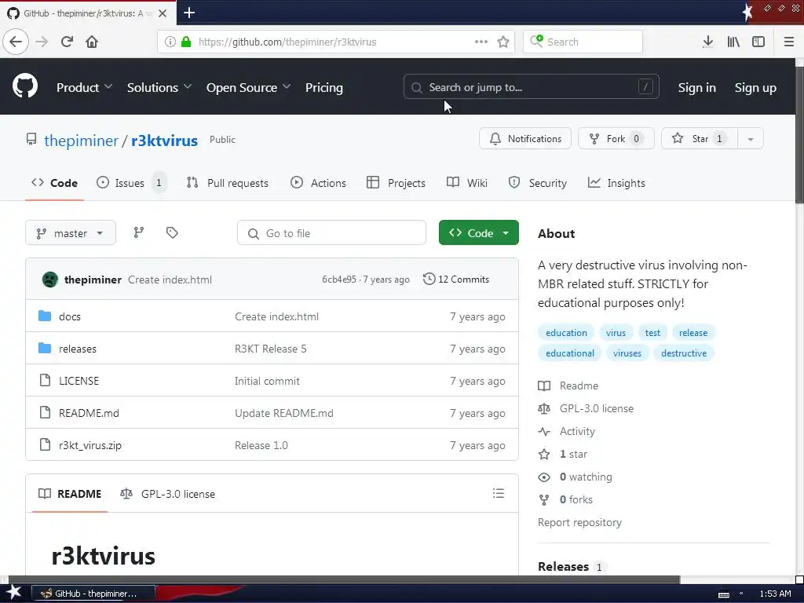This screenshot has height=603, width=804.
Task: Click the 'education' topic tag
Action: 566,333
